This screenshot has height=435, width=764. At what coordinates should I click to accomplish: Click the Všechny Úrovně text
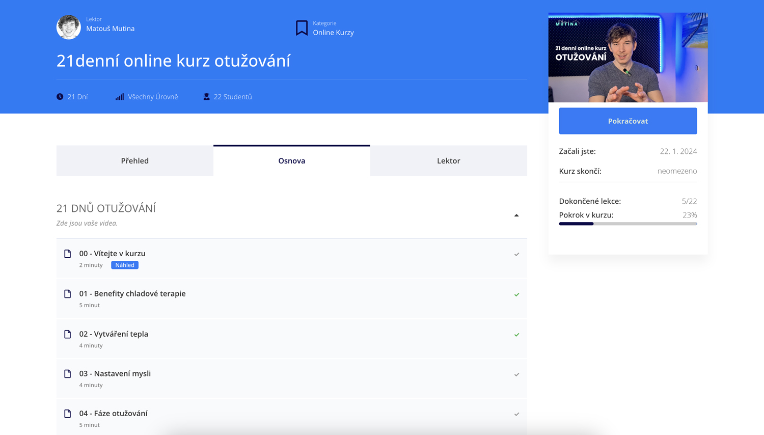click(153, 97)
